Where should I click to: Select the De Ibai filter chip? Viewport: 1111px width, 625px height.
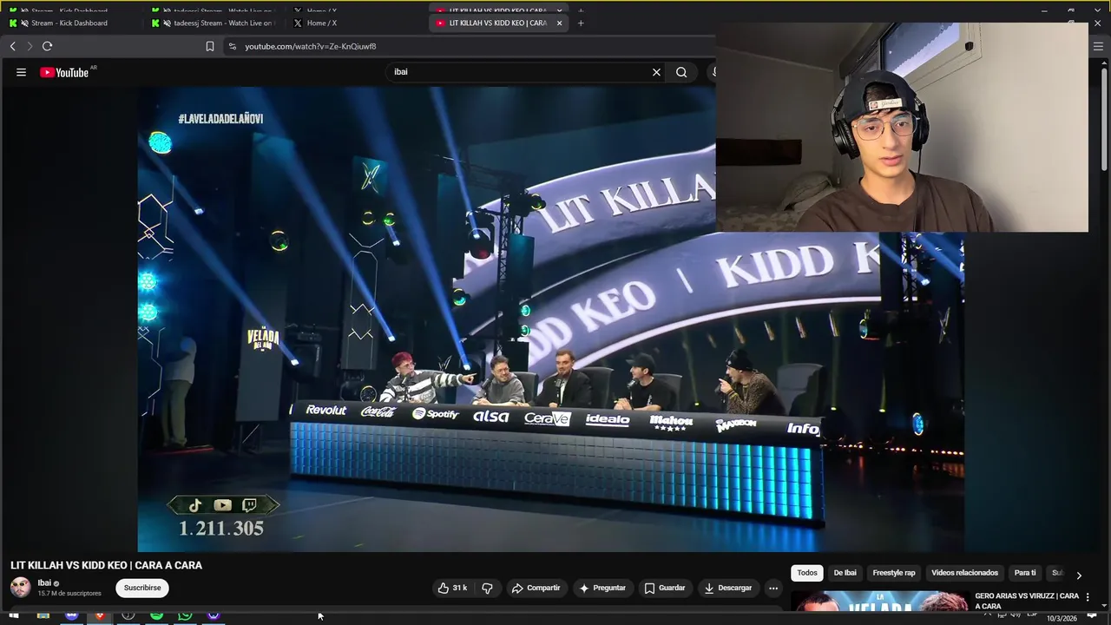(845, 573)
